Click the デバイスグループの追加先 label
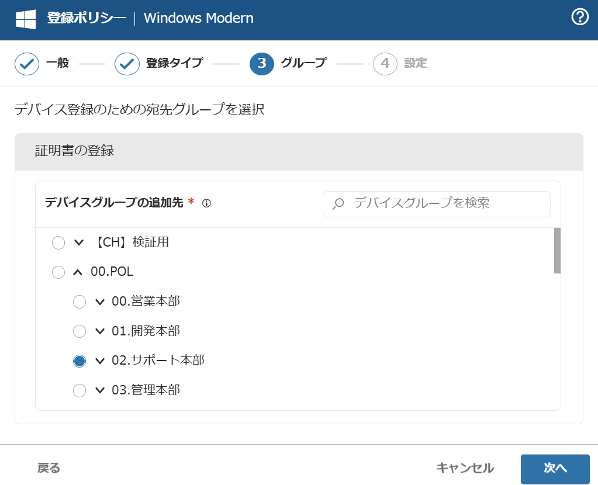598x485 pixels. click(x=114, y=202)
